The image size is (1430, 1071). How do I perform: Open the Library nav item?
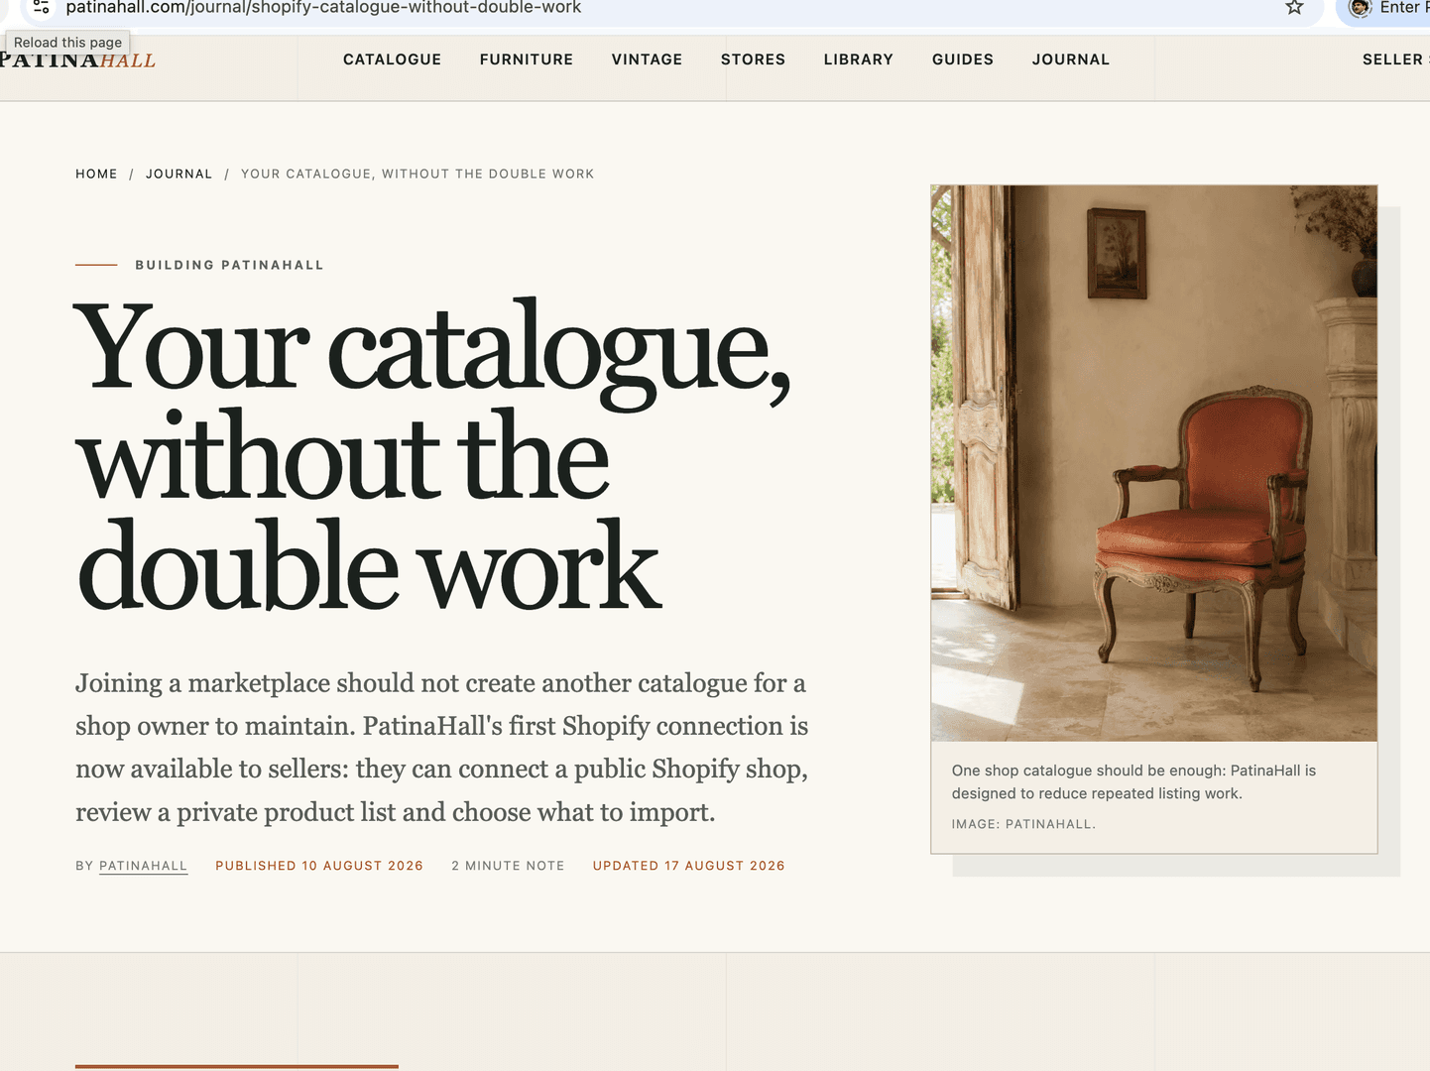click(x=858, y=59)
